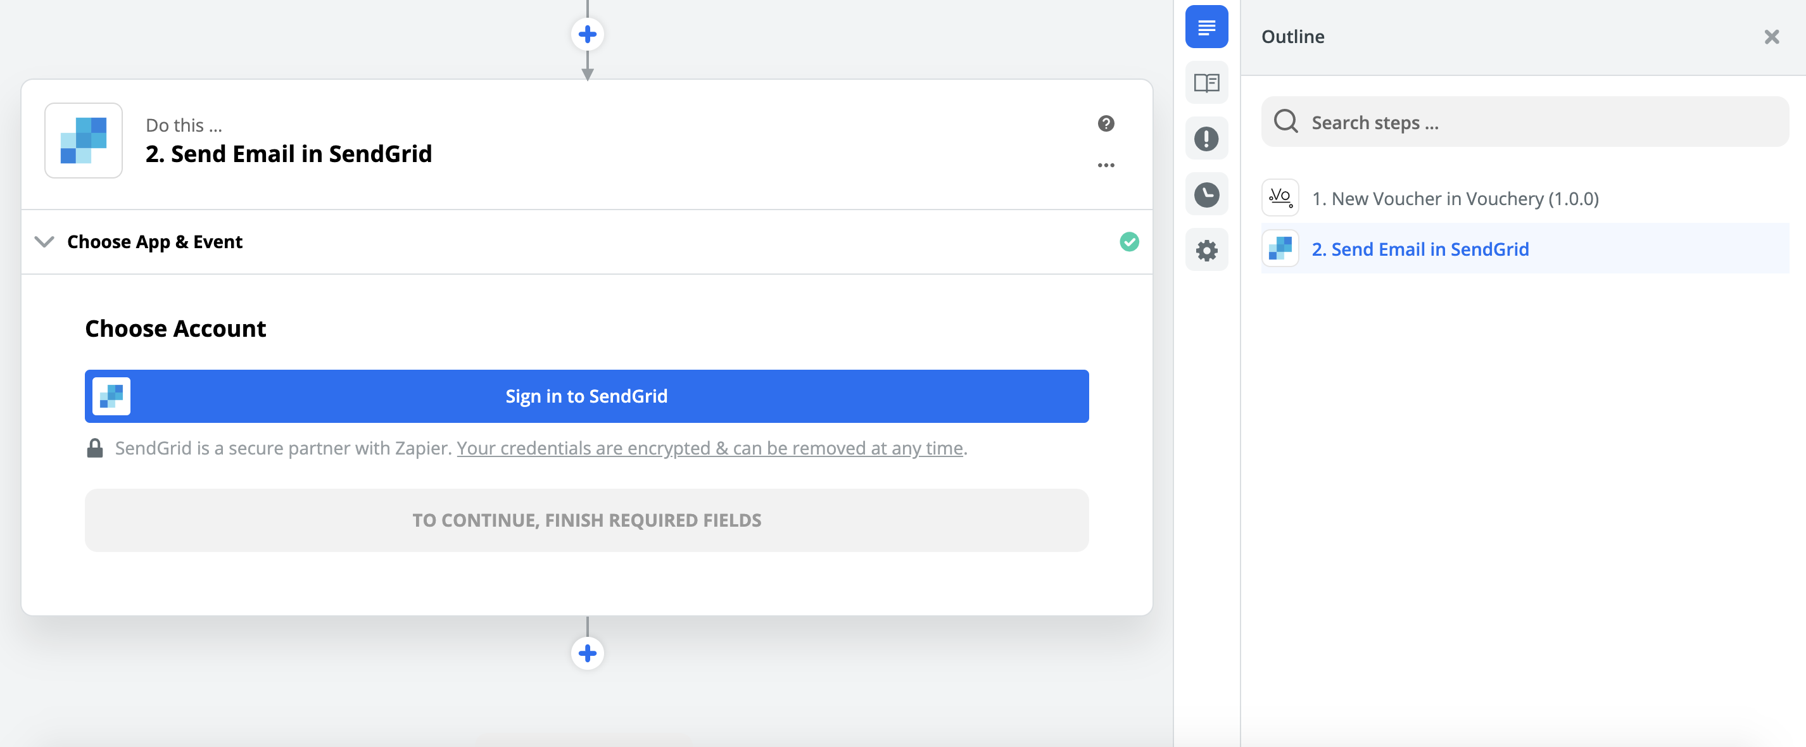Select New Voucher in Vouchery step
The image size is (1806, 747).
click(x=1455, y=198)
